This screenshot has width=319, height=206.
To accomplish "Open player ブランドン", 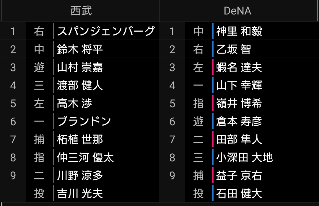I will point(84,121).
